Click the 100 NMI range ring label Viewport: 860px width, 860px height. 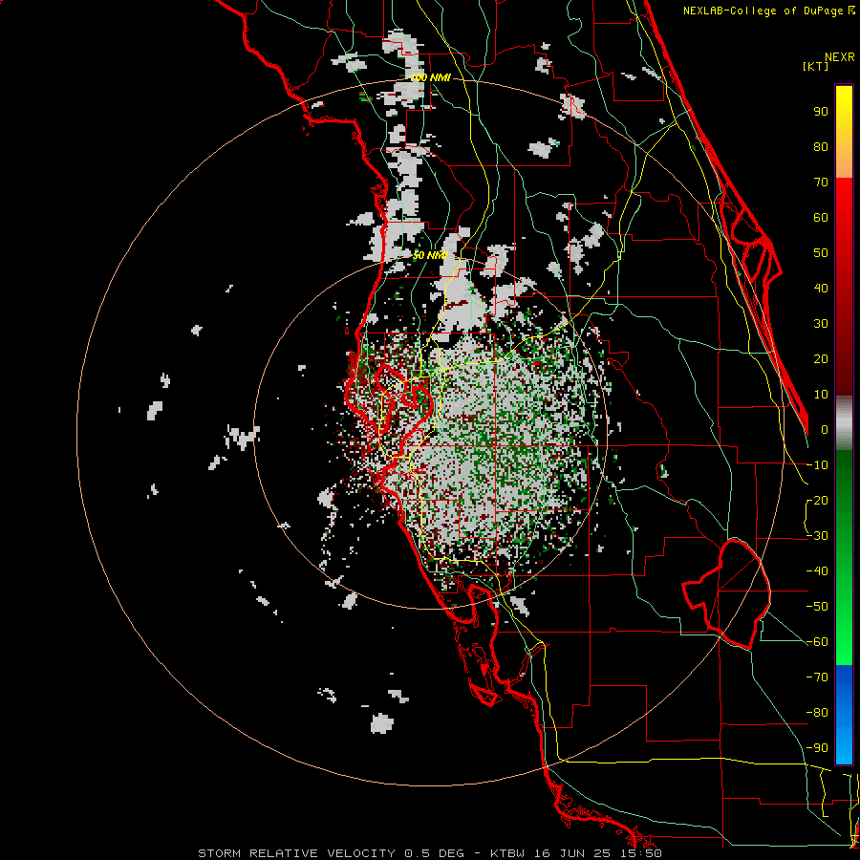431,78
